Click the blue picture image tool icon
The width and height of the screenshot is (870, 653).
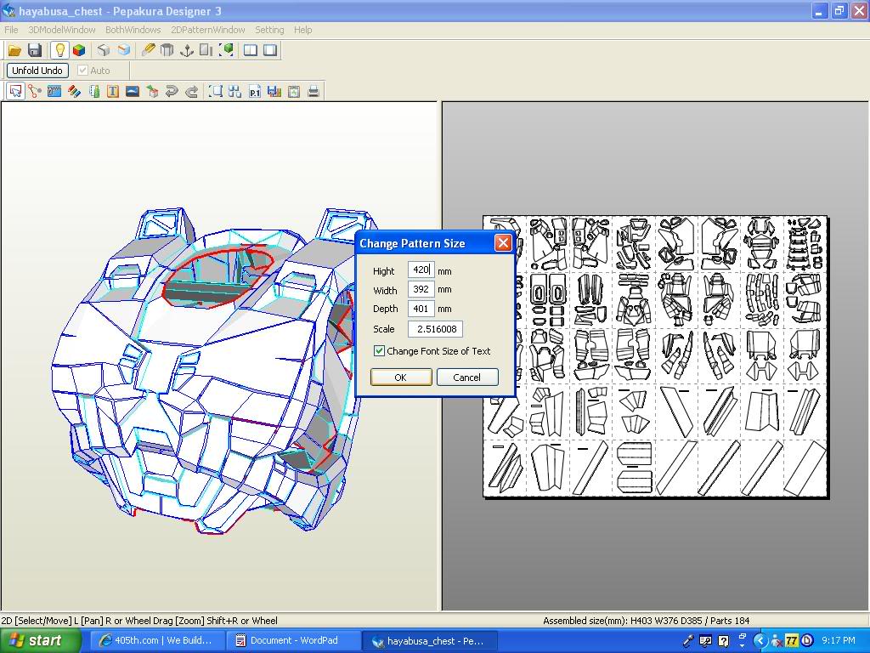click(x=133, y=92)
